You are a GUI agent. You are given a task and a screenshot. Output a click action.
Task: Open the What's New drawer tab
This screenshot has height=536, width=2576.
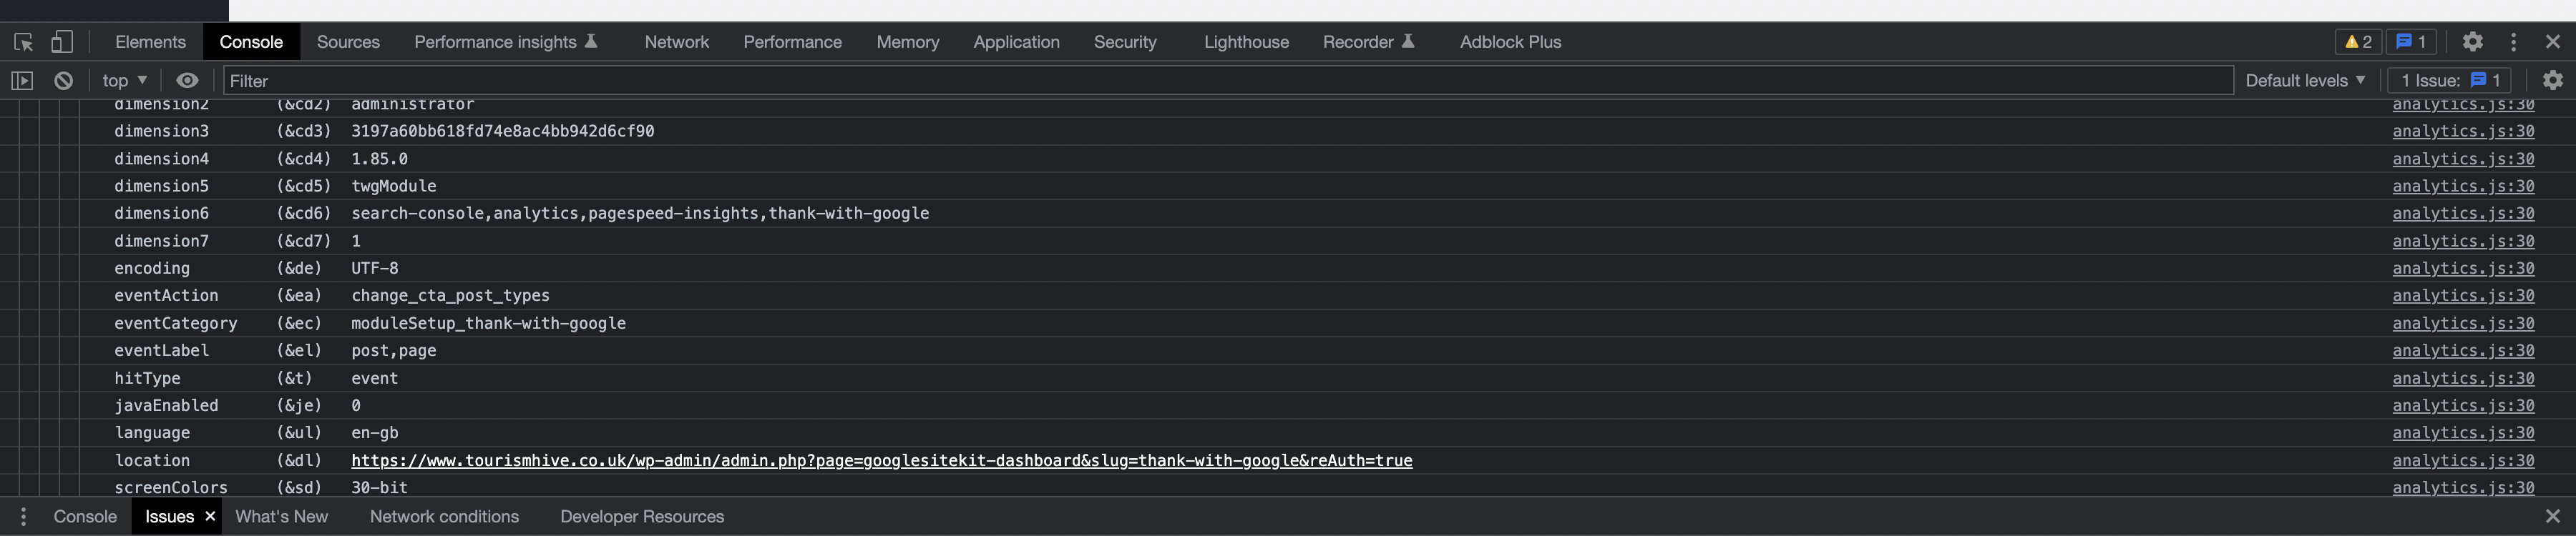[281, 517]
